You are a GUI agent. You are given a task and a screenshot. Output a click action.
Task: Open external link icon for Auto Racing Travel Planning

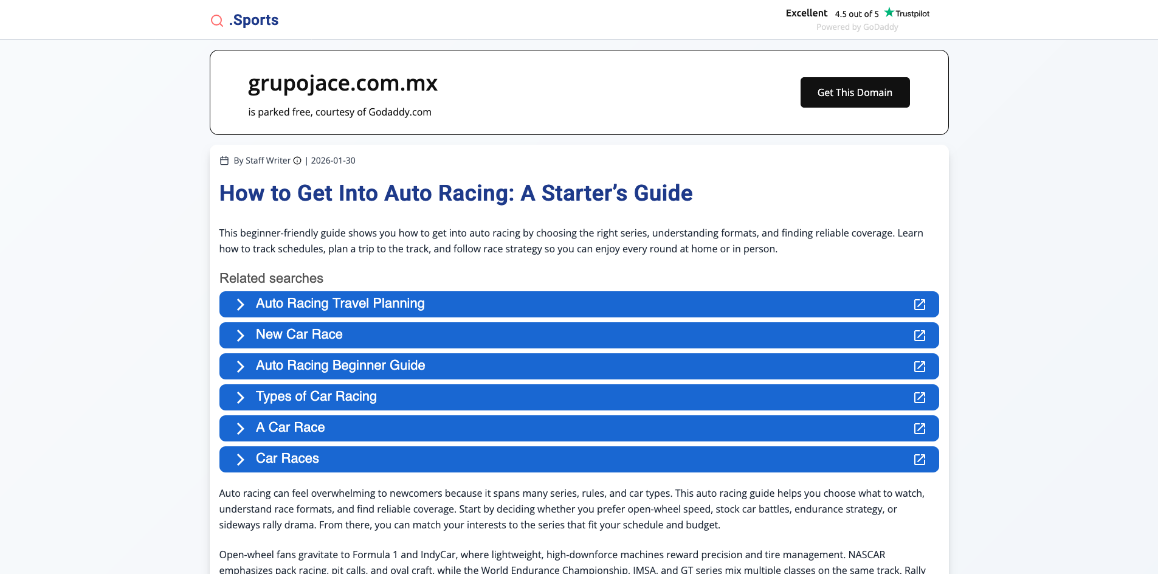(x=919, y=305)
